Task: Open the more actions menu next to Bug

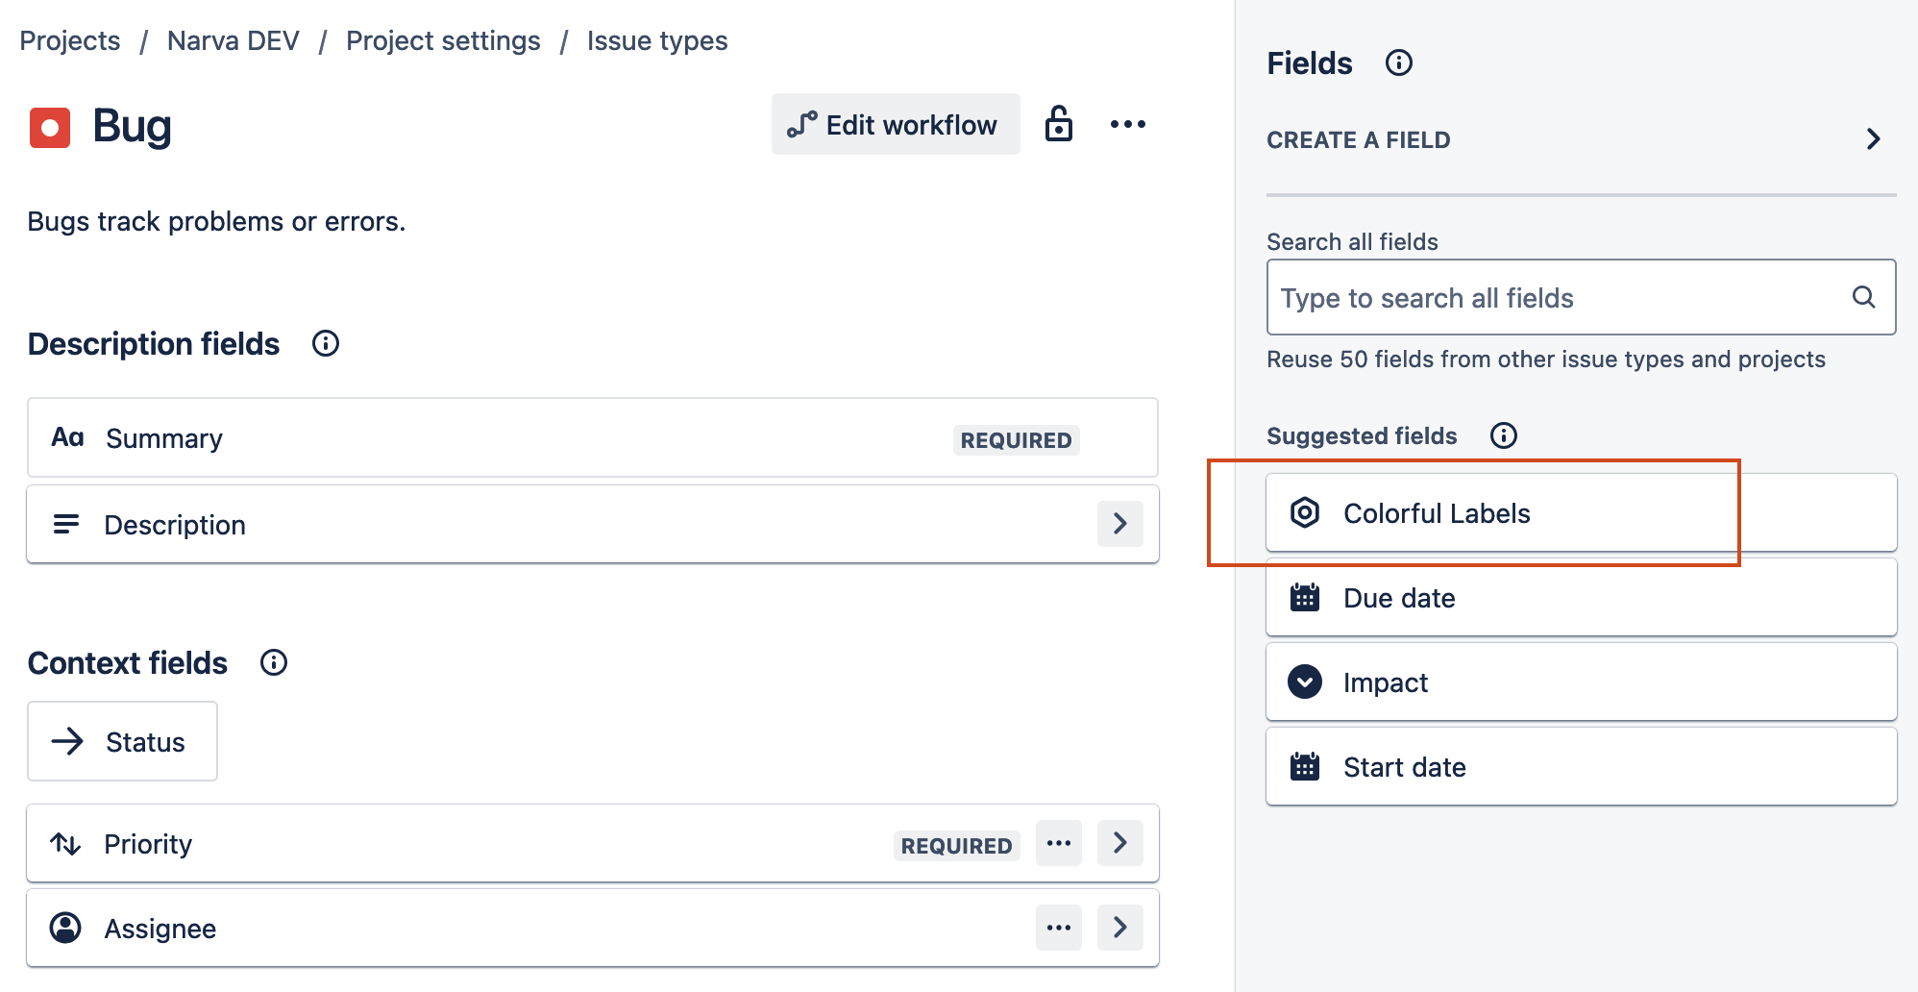Action: (x=1127, y=124)
